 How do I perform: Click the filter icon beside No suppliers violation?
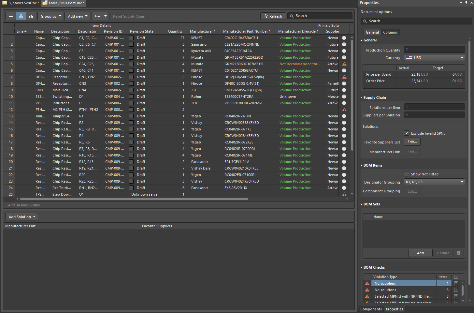coord(456,283)
